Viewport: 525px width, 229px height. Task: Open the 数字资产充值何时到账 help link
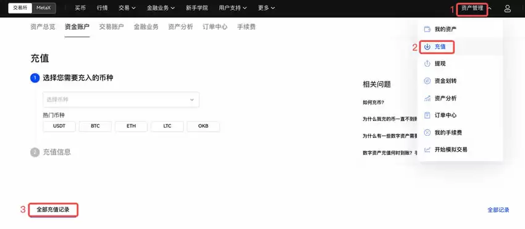coord(390,153)
